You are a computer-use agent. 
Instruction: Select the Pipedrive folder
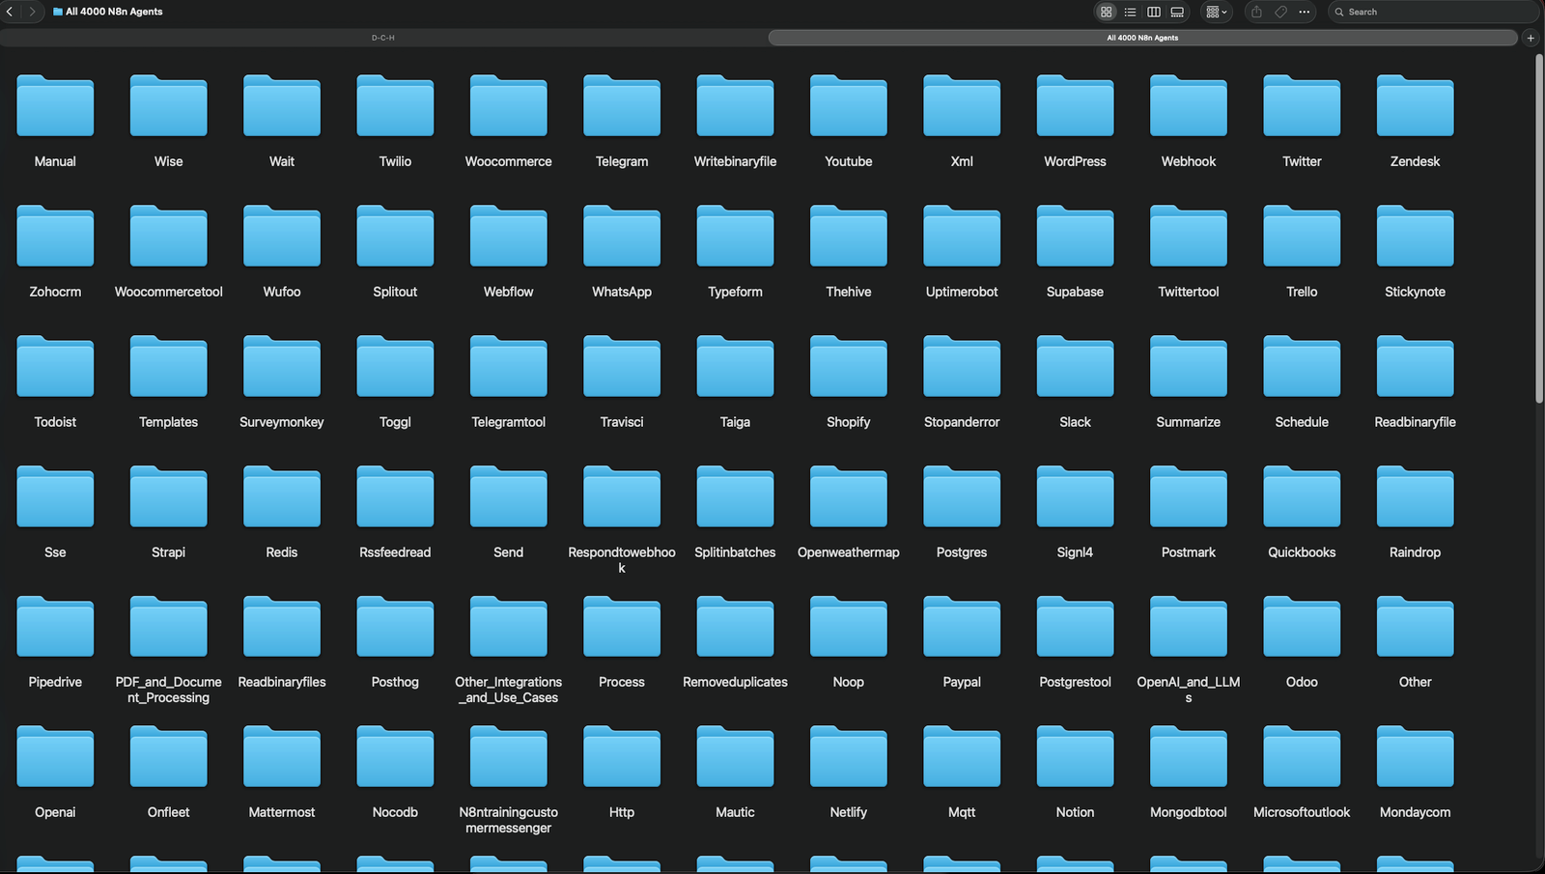(55, 628)
